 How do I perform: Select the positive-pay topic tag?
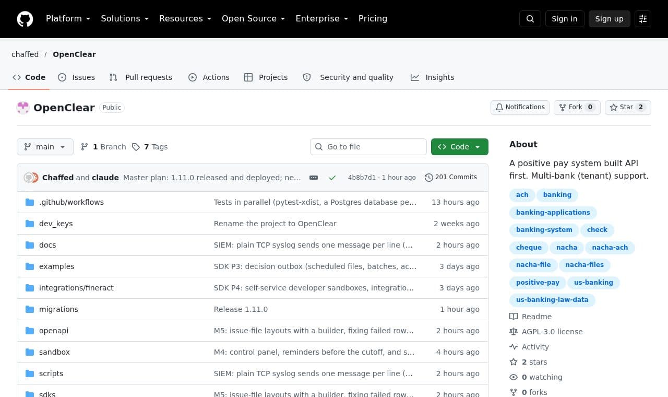(x=538, y=283)
